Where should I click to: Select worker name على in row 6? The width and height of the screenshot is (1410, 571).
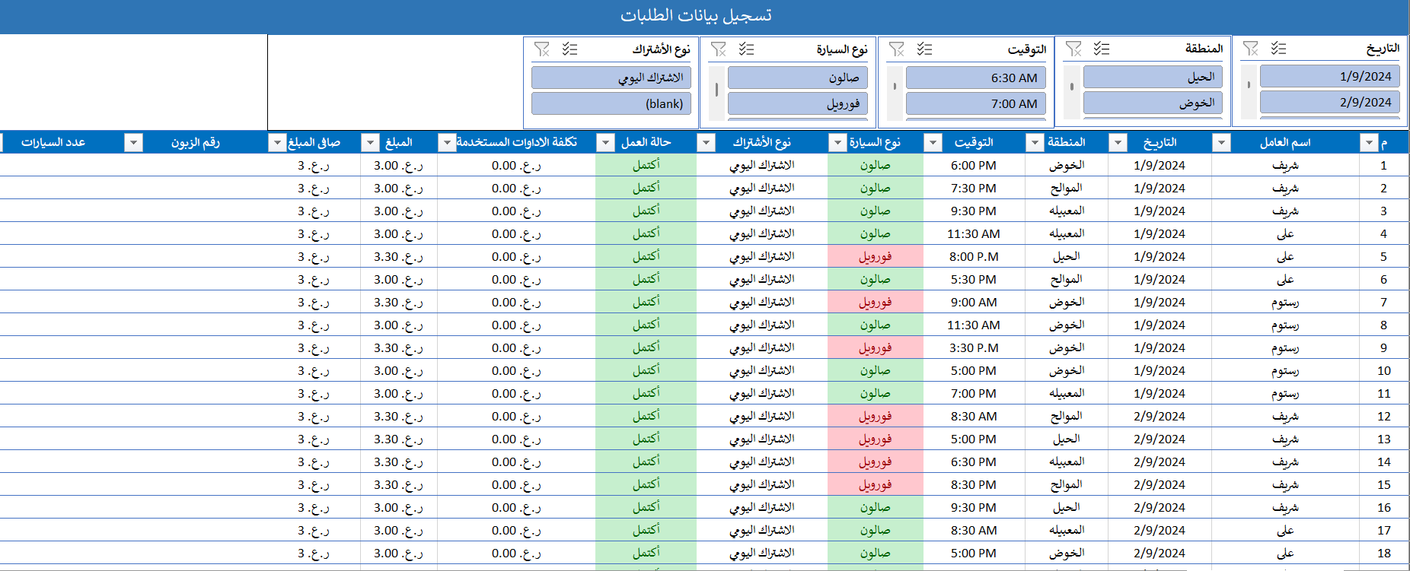point(1285,280)
